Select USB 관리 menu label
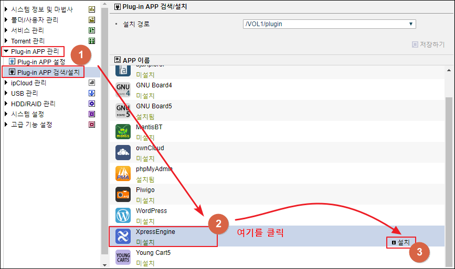Viewport: 455px width, 269px height. pyautogui.click(x=24, y=94)
